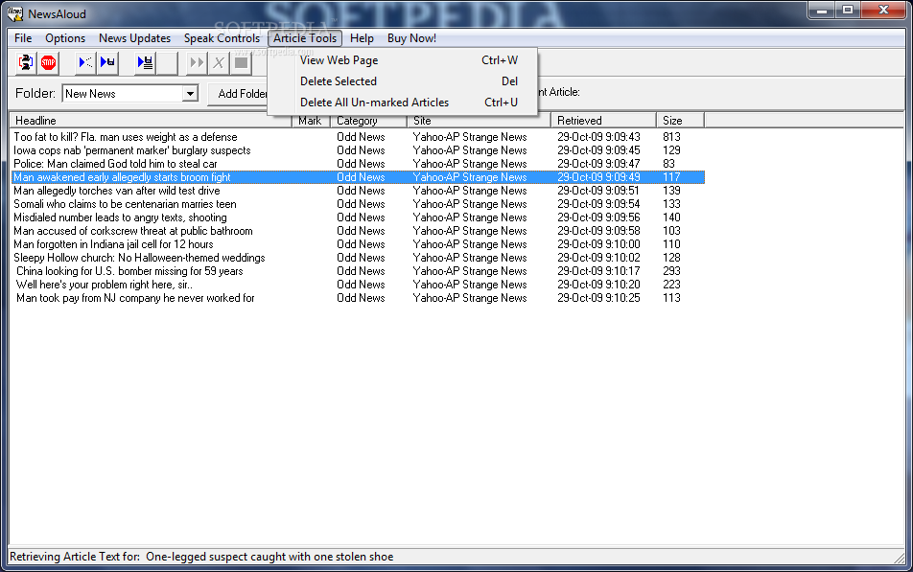Click size value 813 in first row

point(671,137)
